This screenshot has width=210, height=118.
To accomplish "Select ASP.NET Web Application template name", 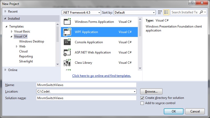I will (93, 52).
